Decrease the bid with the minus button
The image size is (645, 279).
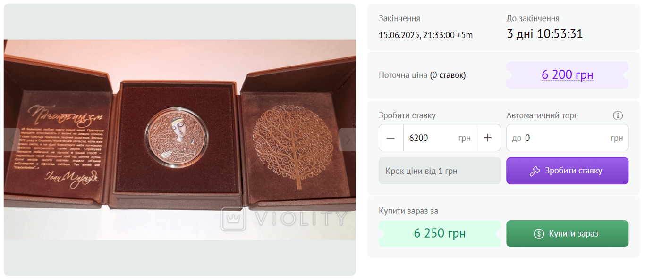pos(391,138)
